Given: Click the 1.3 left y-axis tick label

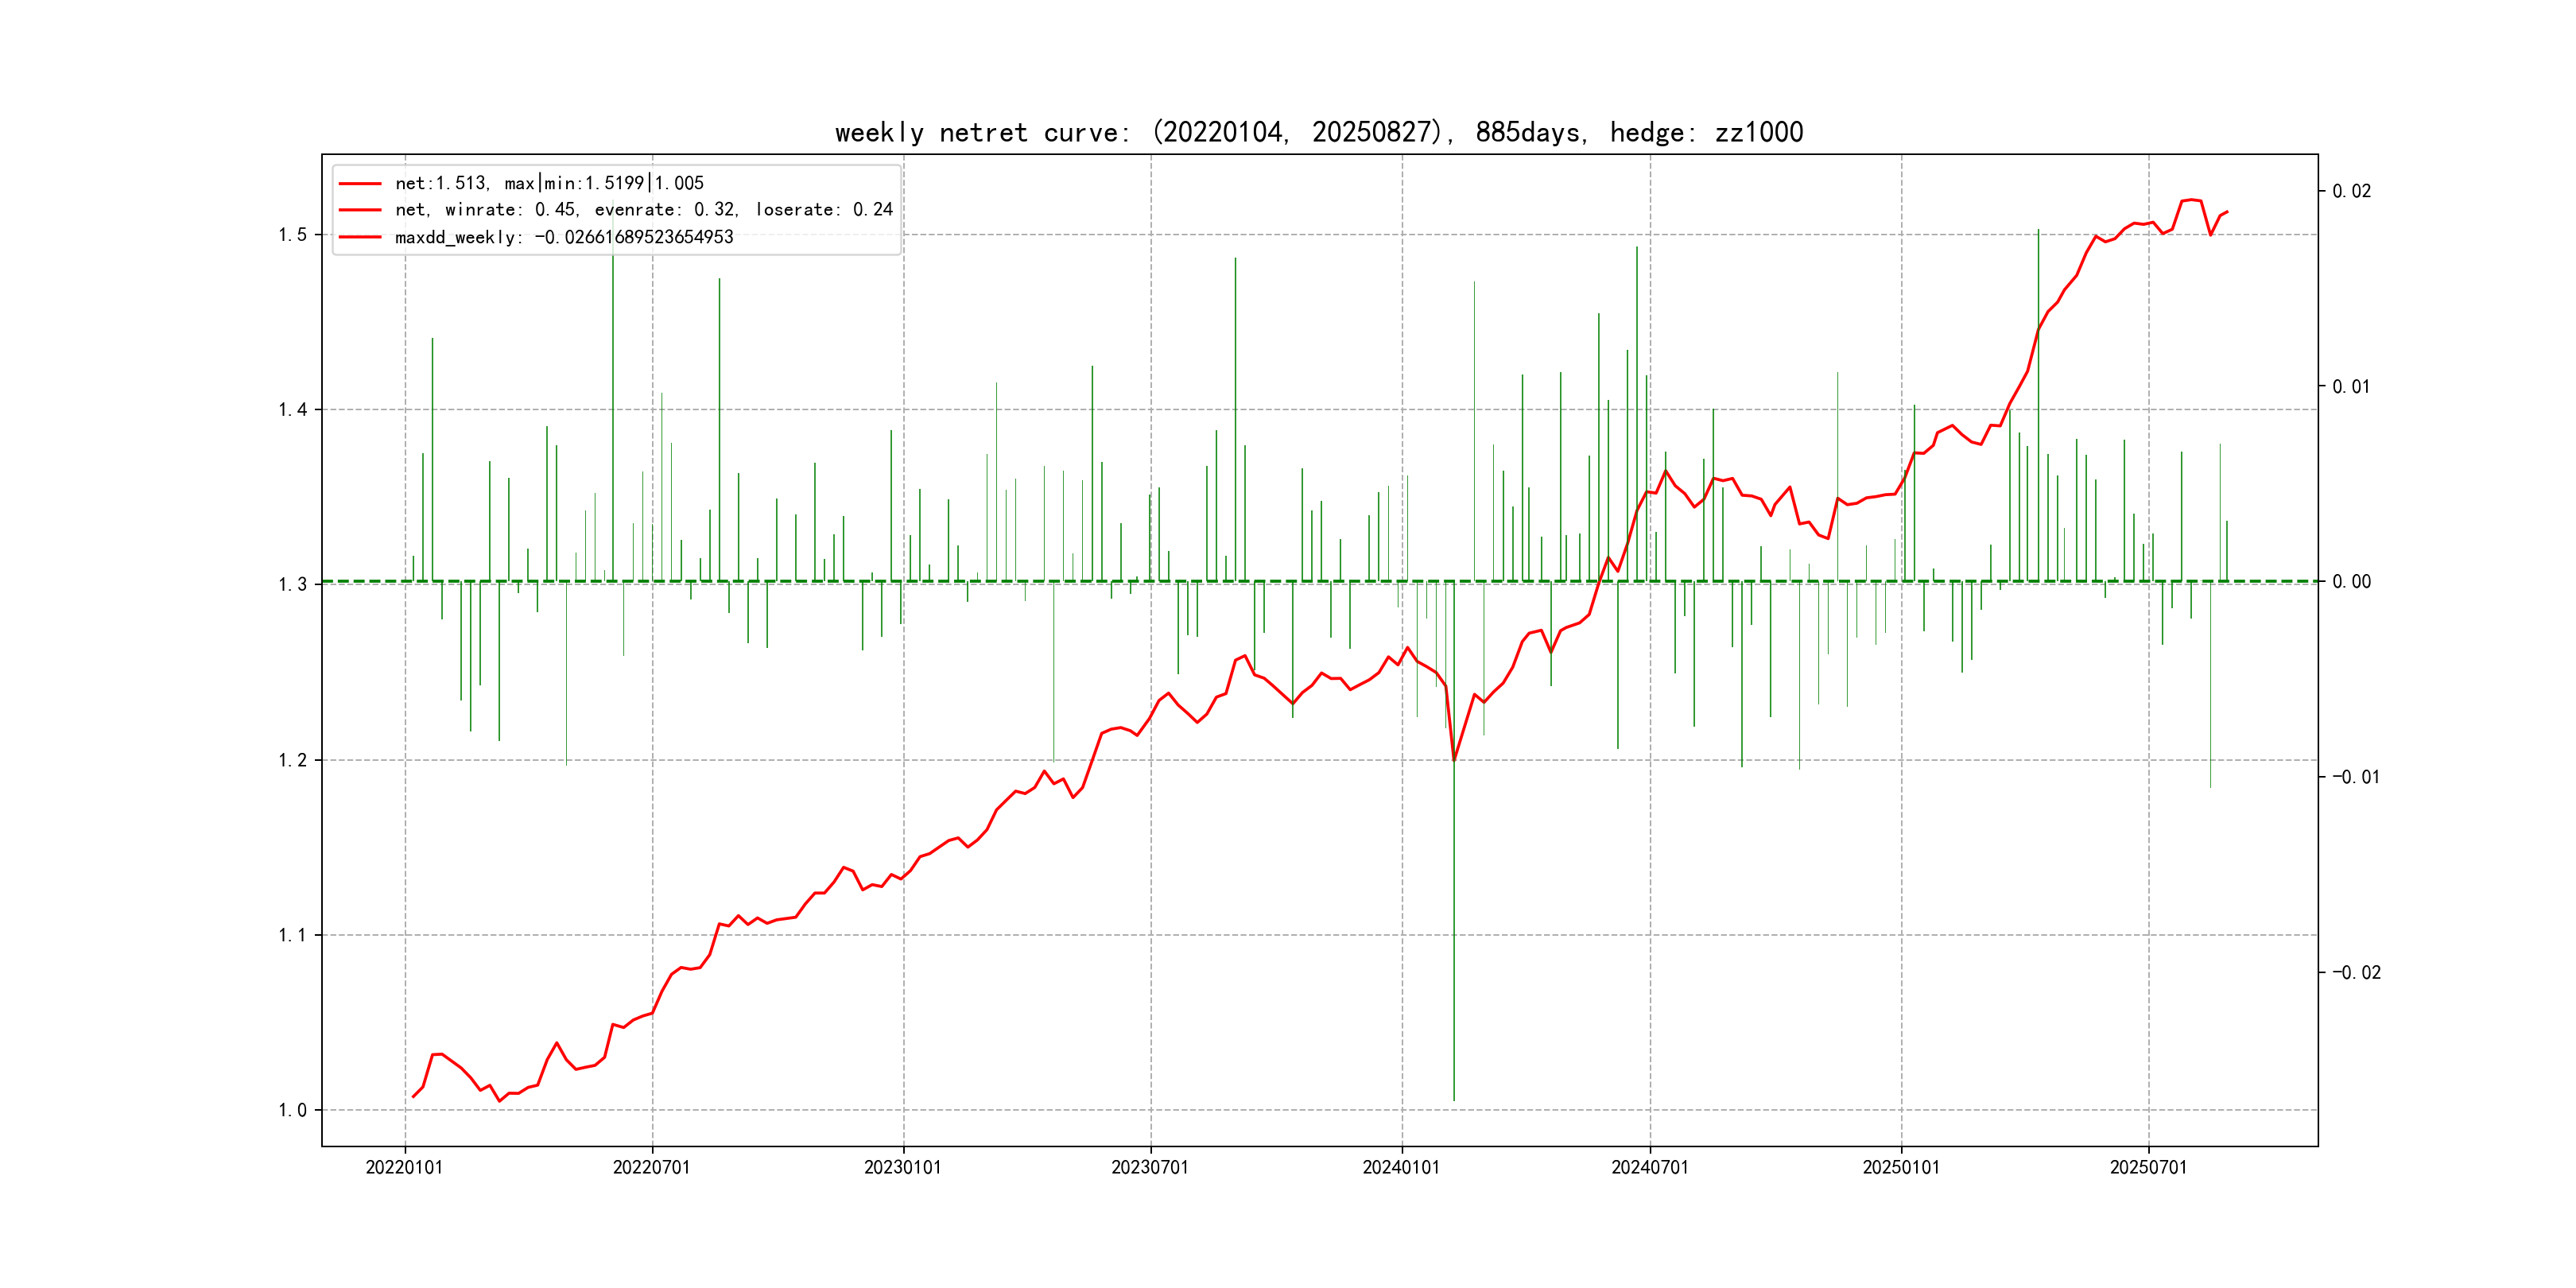Looking at the screenshot, I should click(x=292, y=585).
